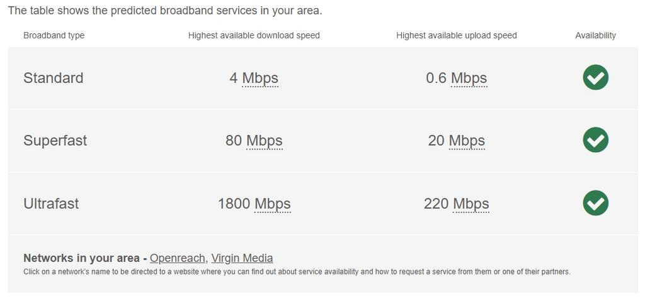
Task: Click the green availability checkmark for Standard
Action: coord(595,77)
